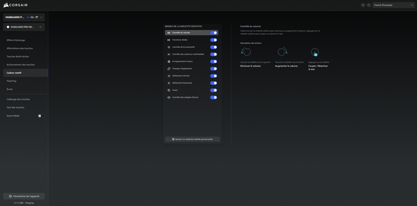Open the FlashTap menu item
The height and width of the screenshot is (206, 417).
[11, 81]
